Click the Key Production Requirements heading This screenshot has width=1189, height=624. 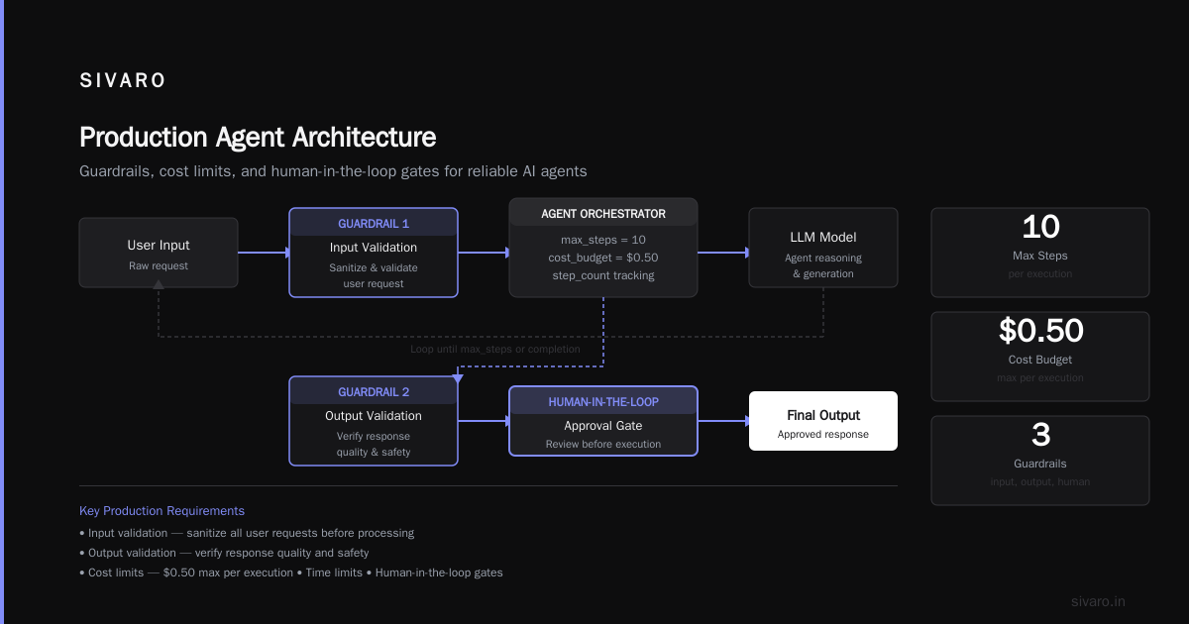click(162, 511)
